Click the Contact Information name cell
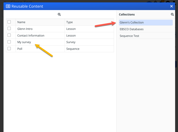The height and width of the screenshot is (132, 178). click(40, 35)
